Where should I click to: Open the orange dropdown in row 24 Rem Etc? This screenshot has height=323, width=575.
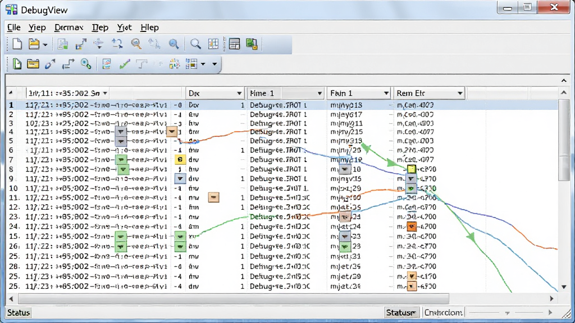click(x=412, y=227)
